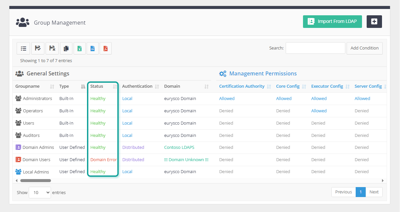Sort by Executor Config column arrows
The width and height of the screenshot is (400, 212).
(348, 86)
